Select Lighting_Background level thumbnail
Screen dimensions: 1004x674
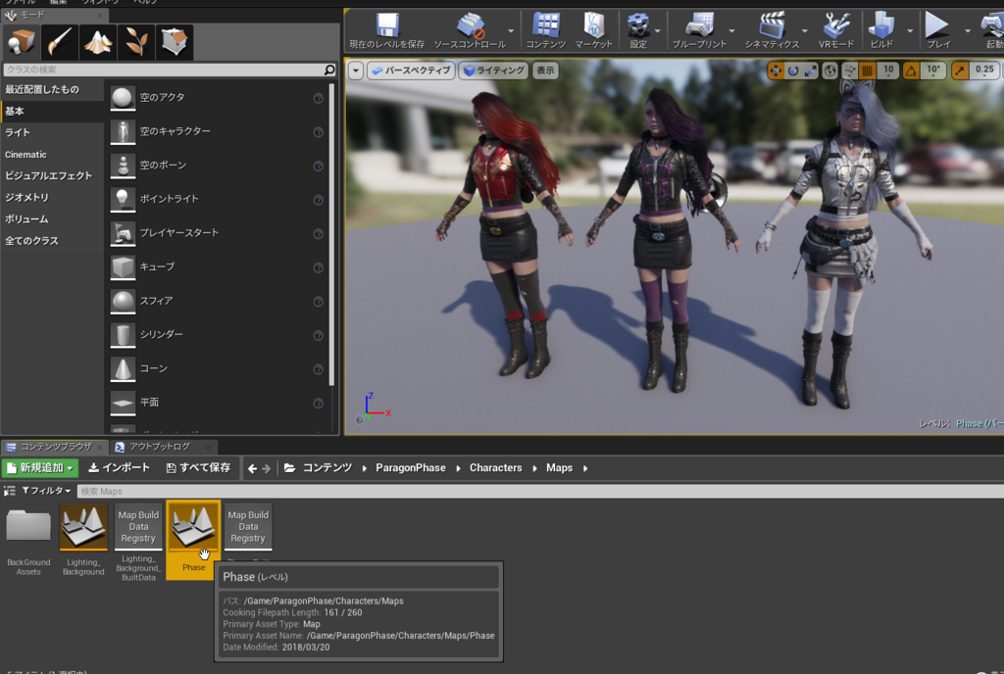[83, 527]
